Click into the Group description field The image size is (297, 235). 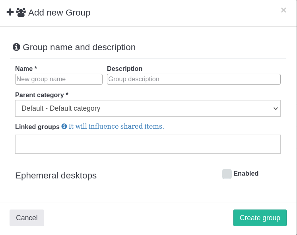194,79
